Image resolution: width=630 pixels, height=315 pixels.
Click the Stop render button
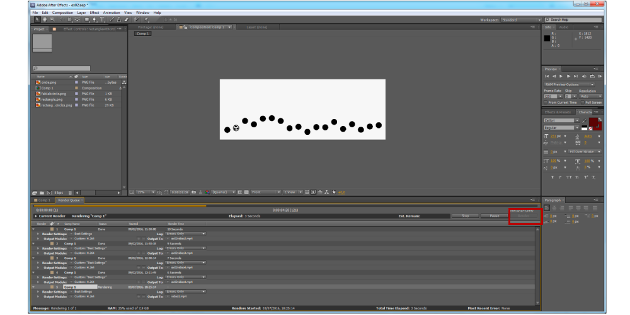click(x=466, y=215)
